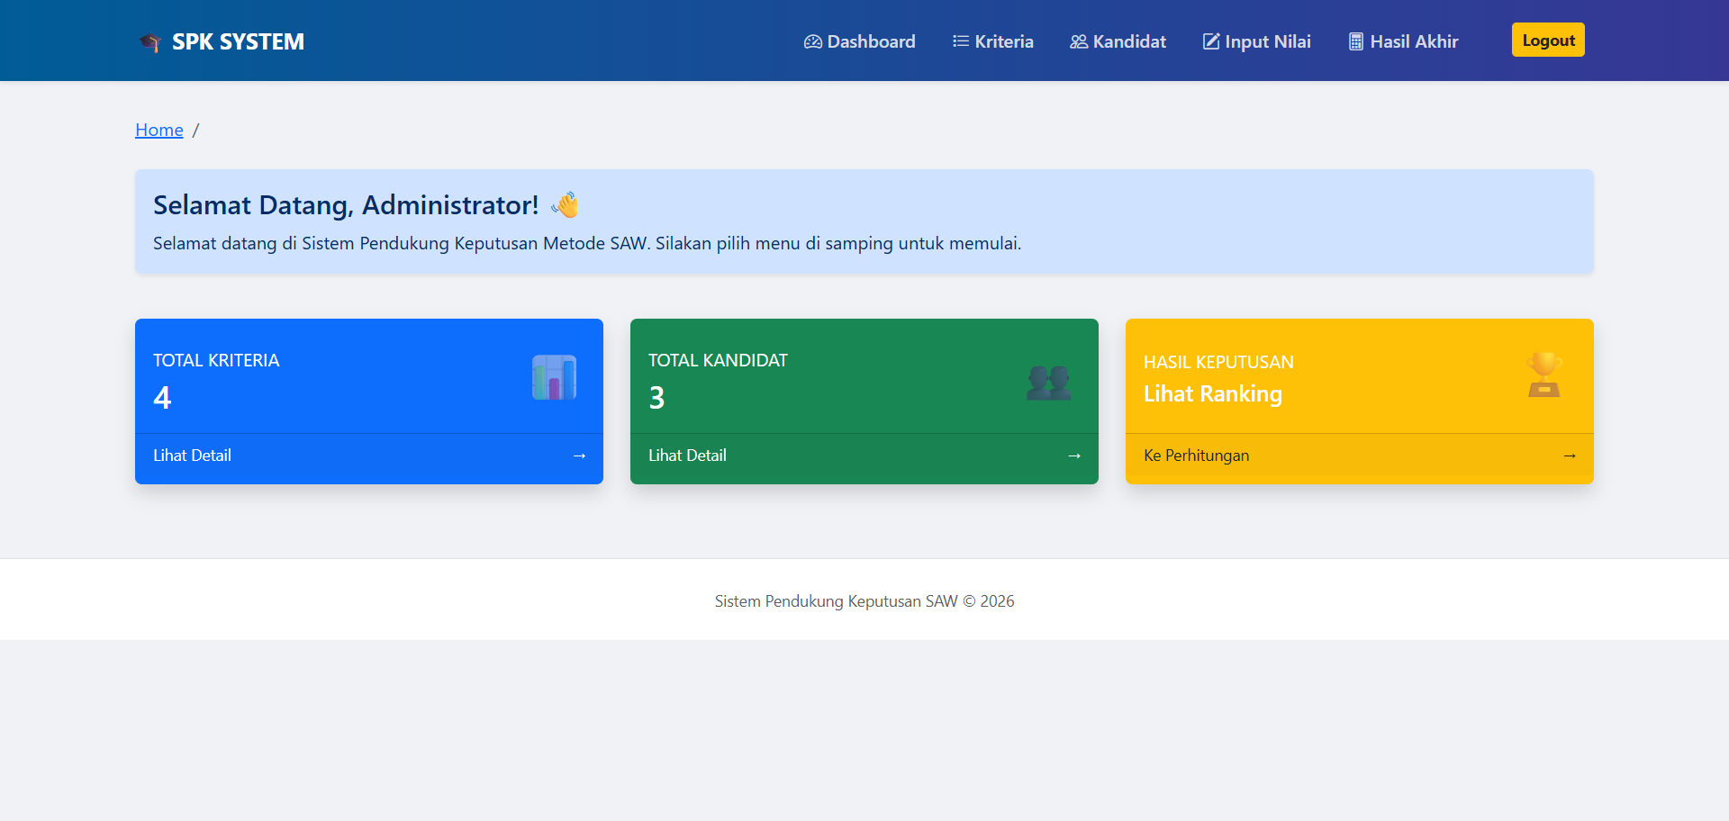Click the graduation cap logo icon
Image resolution: width=1729 pixels, height=821 pixels.
pyautogui.click(x=150, y=42)
